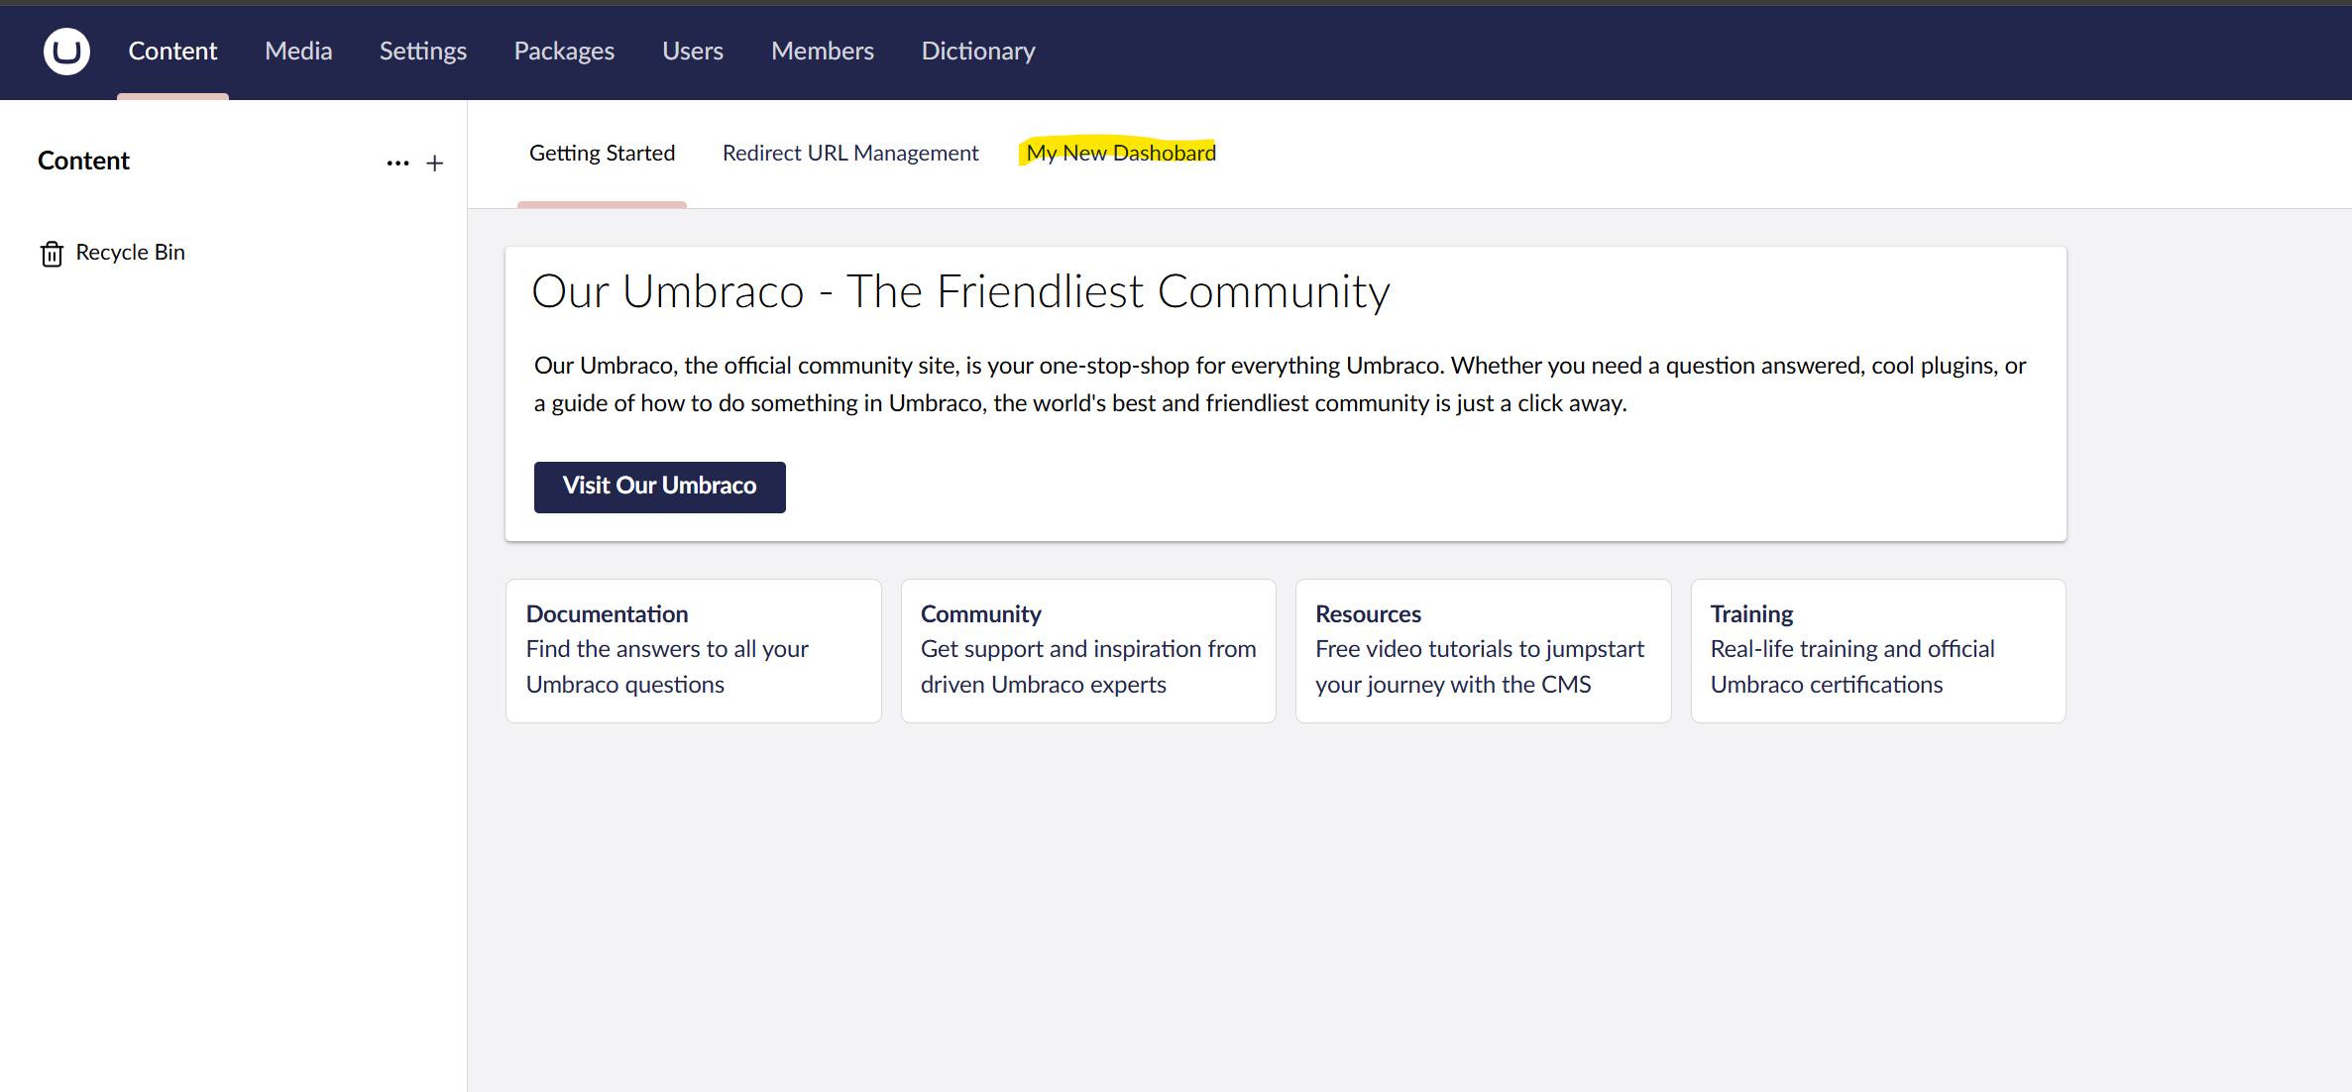Open the My New Dashobard tab

(1121, 153)
